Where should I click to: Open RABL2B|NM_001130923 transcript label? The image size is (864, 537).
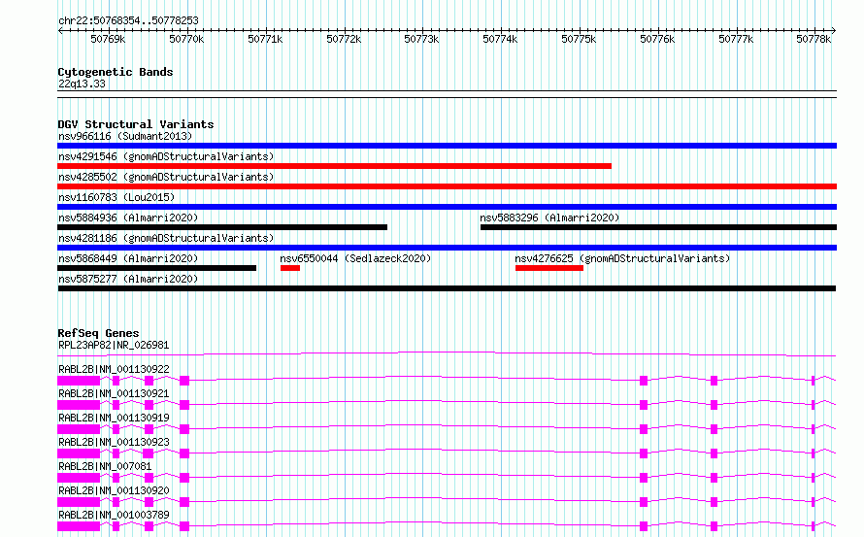(x=114, y=442)
